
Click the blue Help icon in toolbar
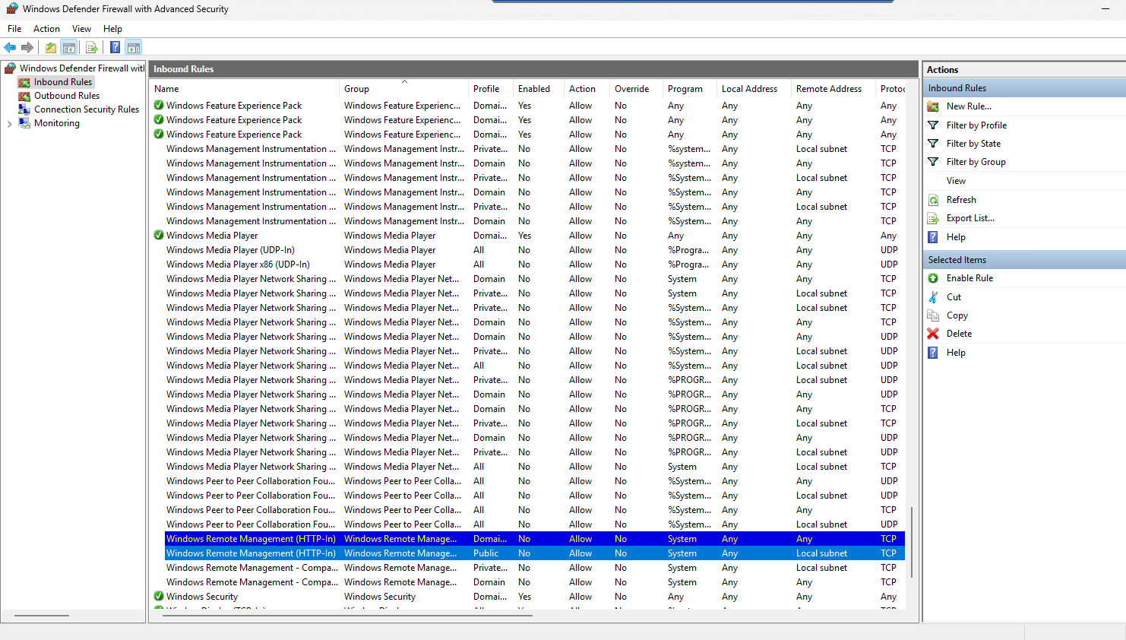point(115,48)
